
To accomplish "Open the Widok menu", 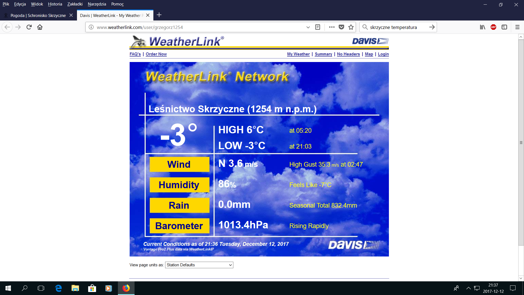I will pos(37,4).
